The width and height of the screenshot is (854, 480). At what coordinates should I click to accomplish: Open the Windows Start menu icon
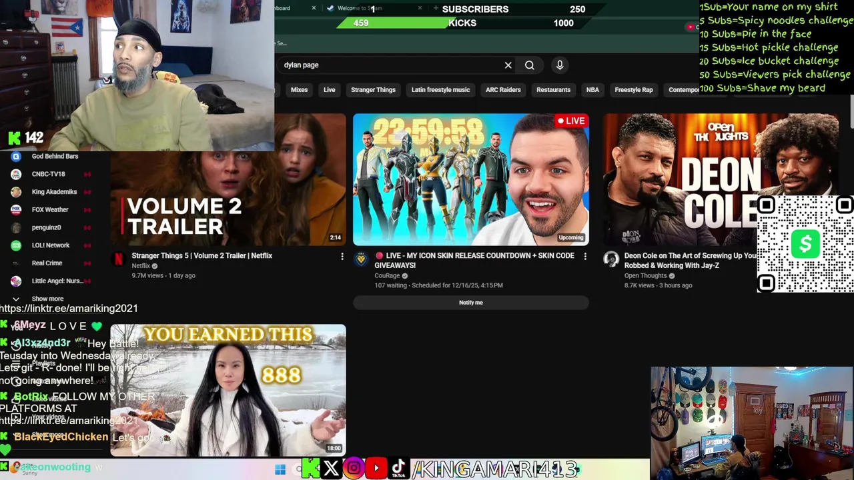click(280, 469)
